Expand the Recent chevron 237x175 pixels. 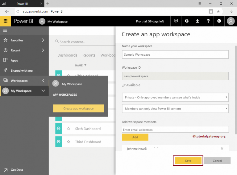pos(43,50)
